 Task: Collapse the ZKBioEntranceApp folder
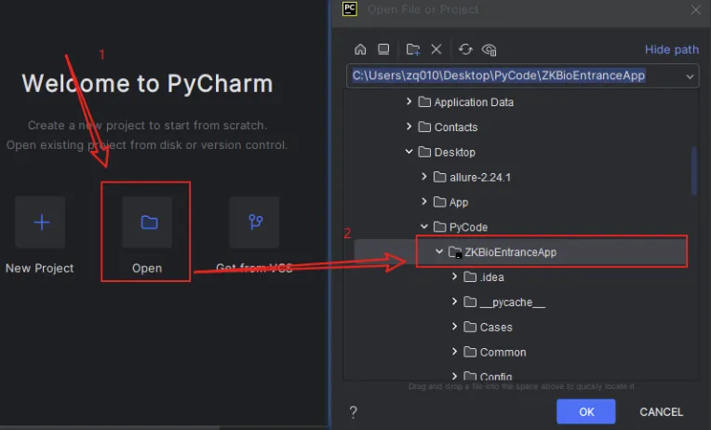(x=438, y=252)
